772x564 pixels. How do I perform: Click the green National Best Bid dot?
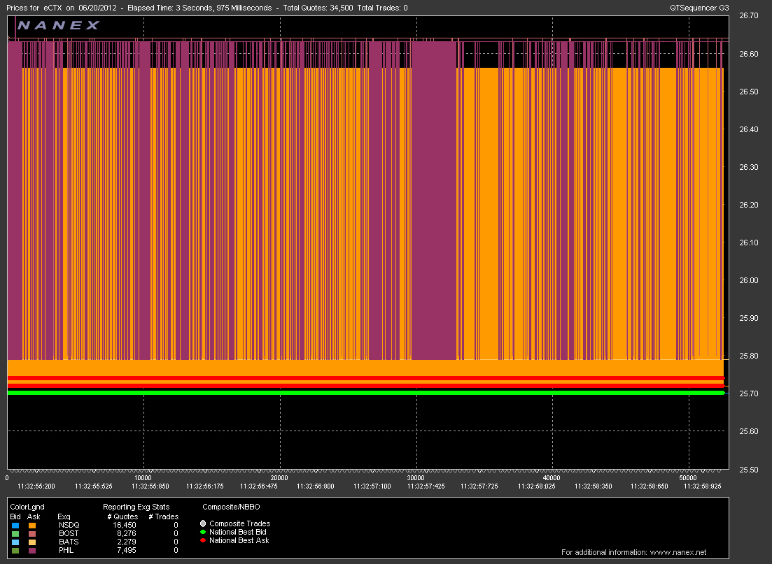[203, 532]
